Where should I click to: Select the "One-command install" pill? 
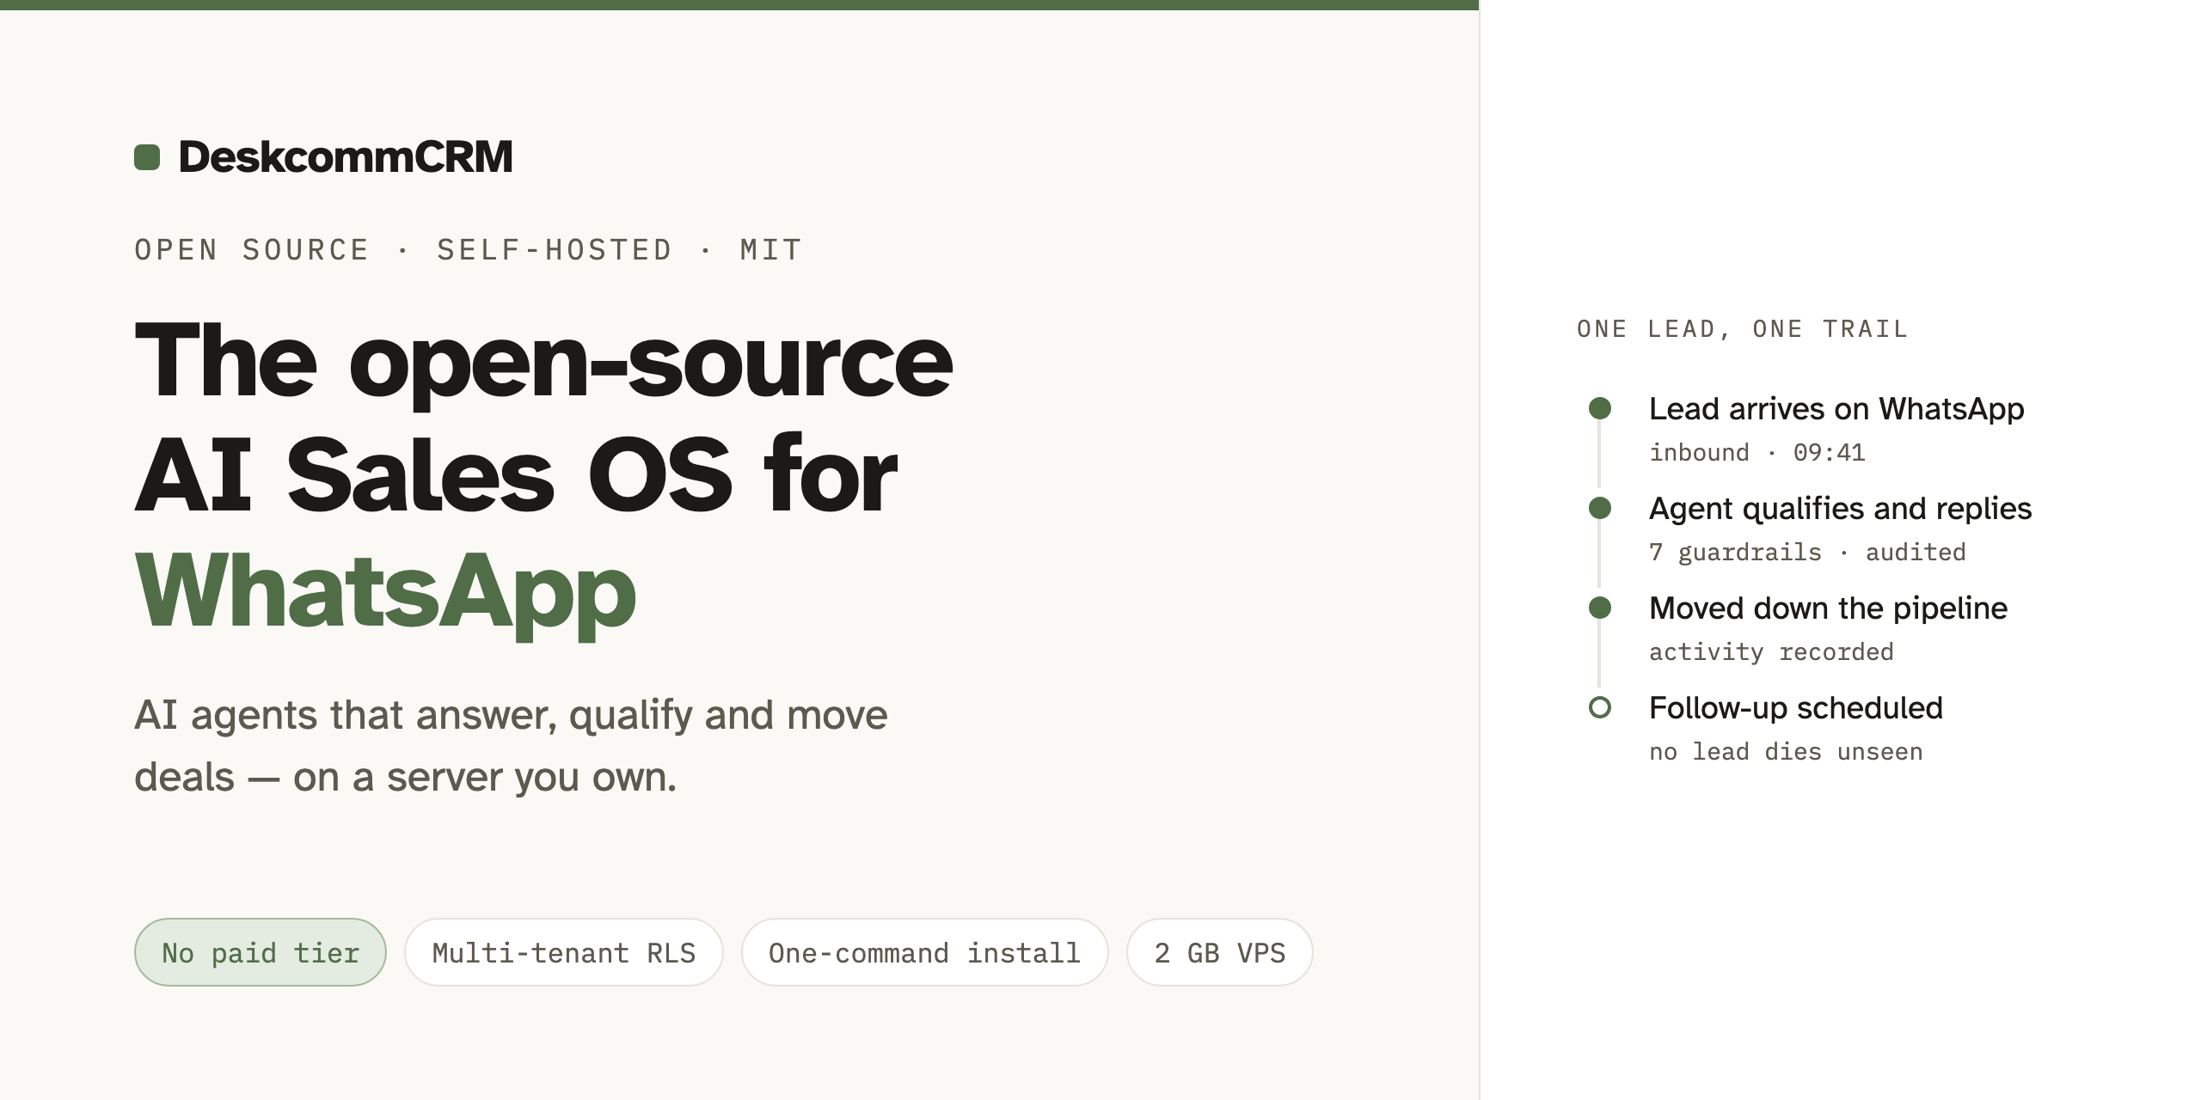click(x=925, y=952)
